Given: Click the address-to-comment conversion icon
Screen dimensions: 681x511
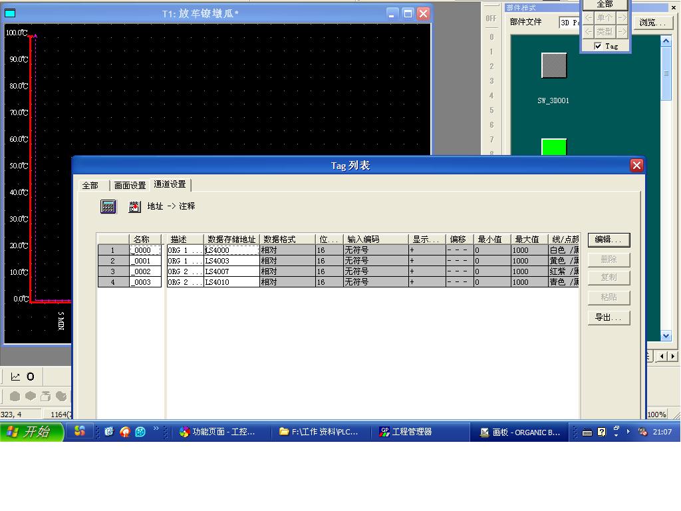Looking at the screenshot, I should point(134,206).
